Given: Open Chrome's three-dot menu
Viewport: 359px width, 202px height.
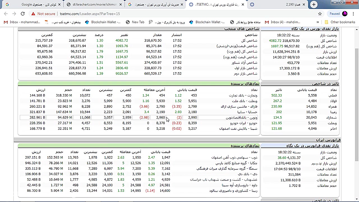Looking at the screenshot, I should [353, 13].
